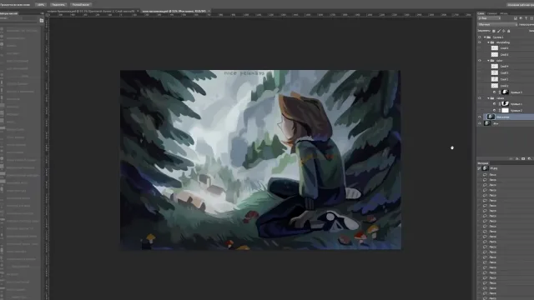The height and width of the screenshot is (300, 534).
Task: Click the lock transparent pixels icon
Action: click(493, 31)
